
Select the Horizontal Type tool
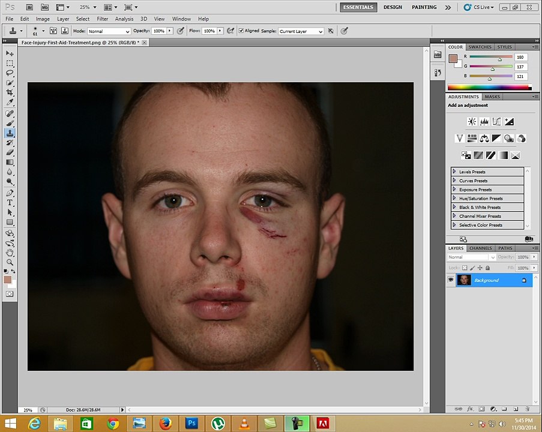point(10,203)
